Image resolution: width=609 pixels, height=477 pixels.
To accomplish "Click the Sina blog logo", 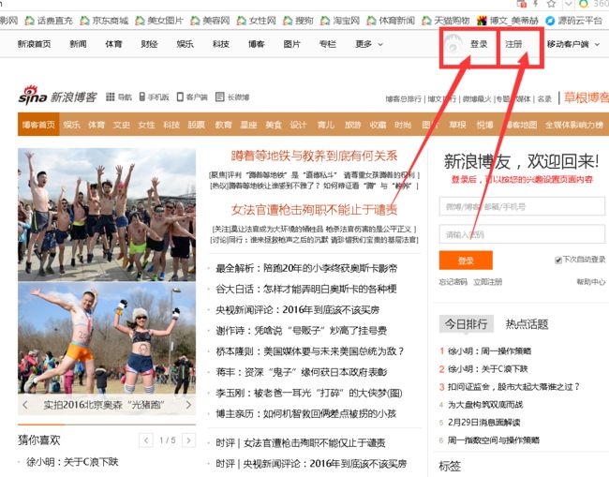I will click(57, 96).
